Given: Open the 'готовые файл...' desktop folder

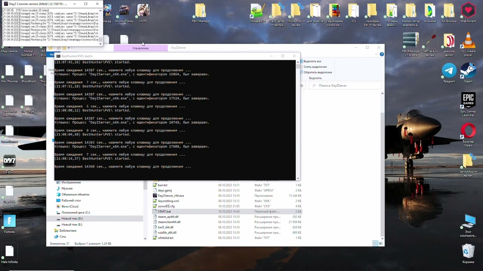Looking at the screenshot, I should point(392,15).
